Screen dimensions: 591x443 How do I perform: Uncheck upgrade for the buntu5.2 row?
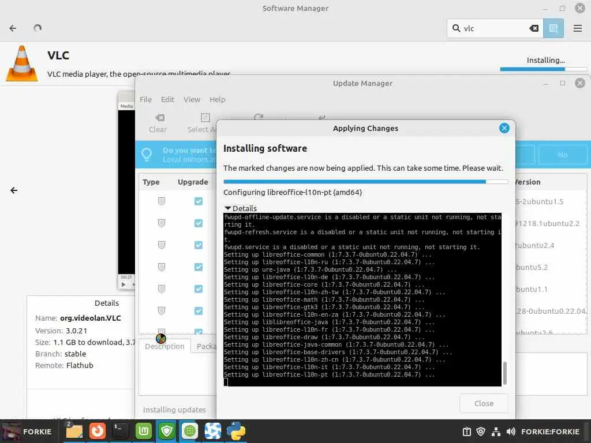[199, 266]
